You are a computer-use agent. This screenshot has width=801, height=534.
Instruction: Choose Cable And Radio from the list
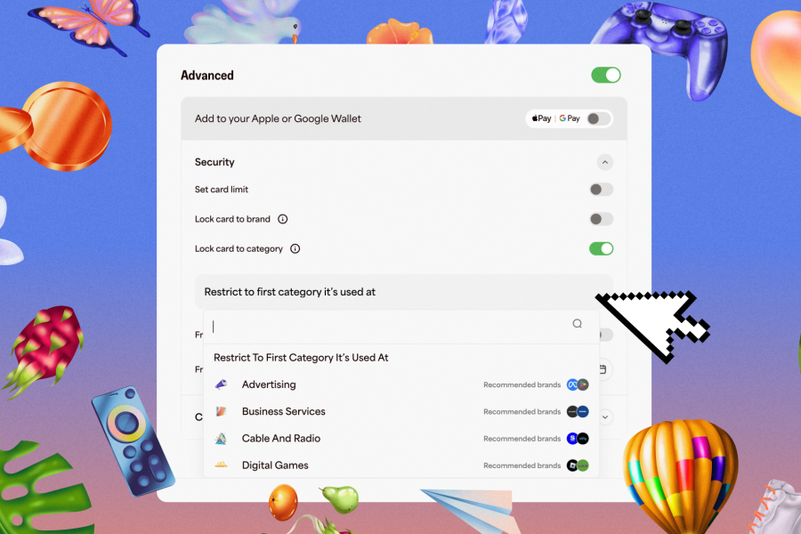click(x=281, y=439)
